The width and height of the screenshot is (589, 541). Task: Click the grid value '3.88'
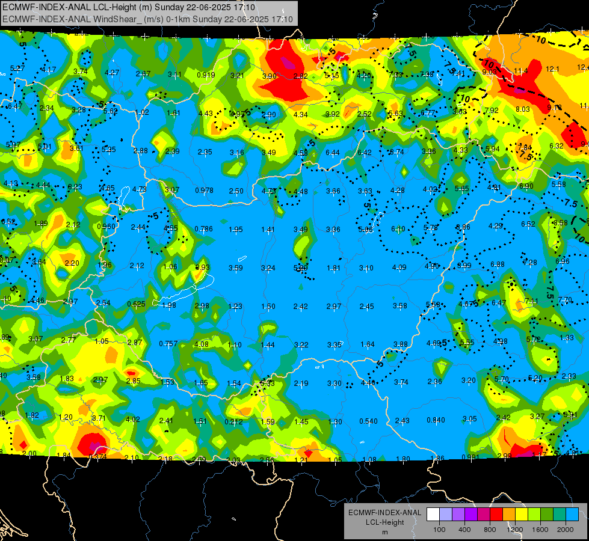click(x=401, y=344)
